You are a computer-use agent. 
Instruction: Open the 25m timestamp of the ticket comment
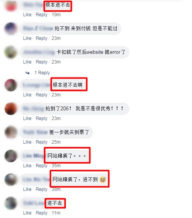coord(56,142)
